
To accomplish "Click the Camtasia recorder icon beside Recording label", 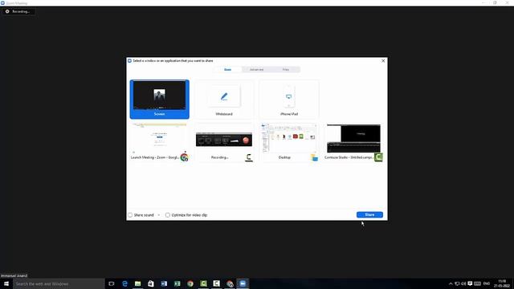I will [249, 157].
